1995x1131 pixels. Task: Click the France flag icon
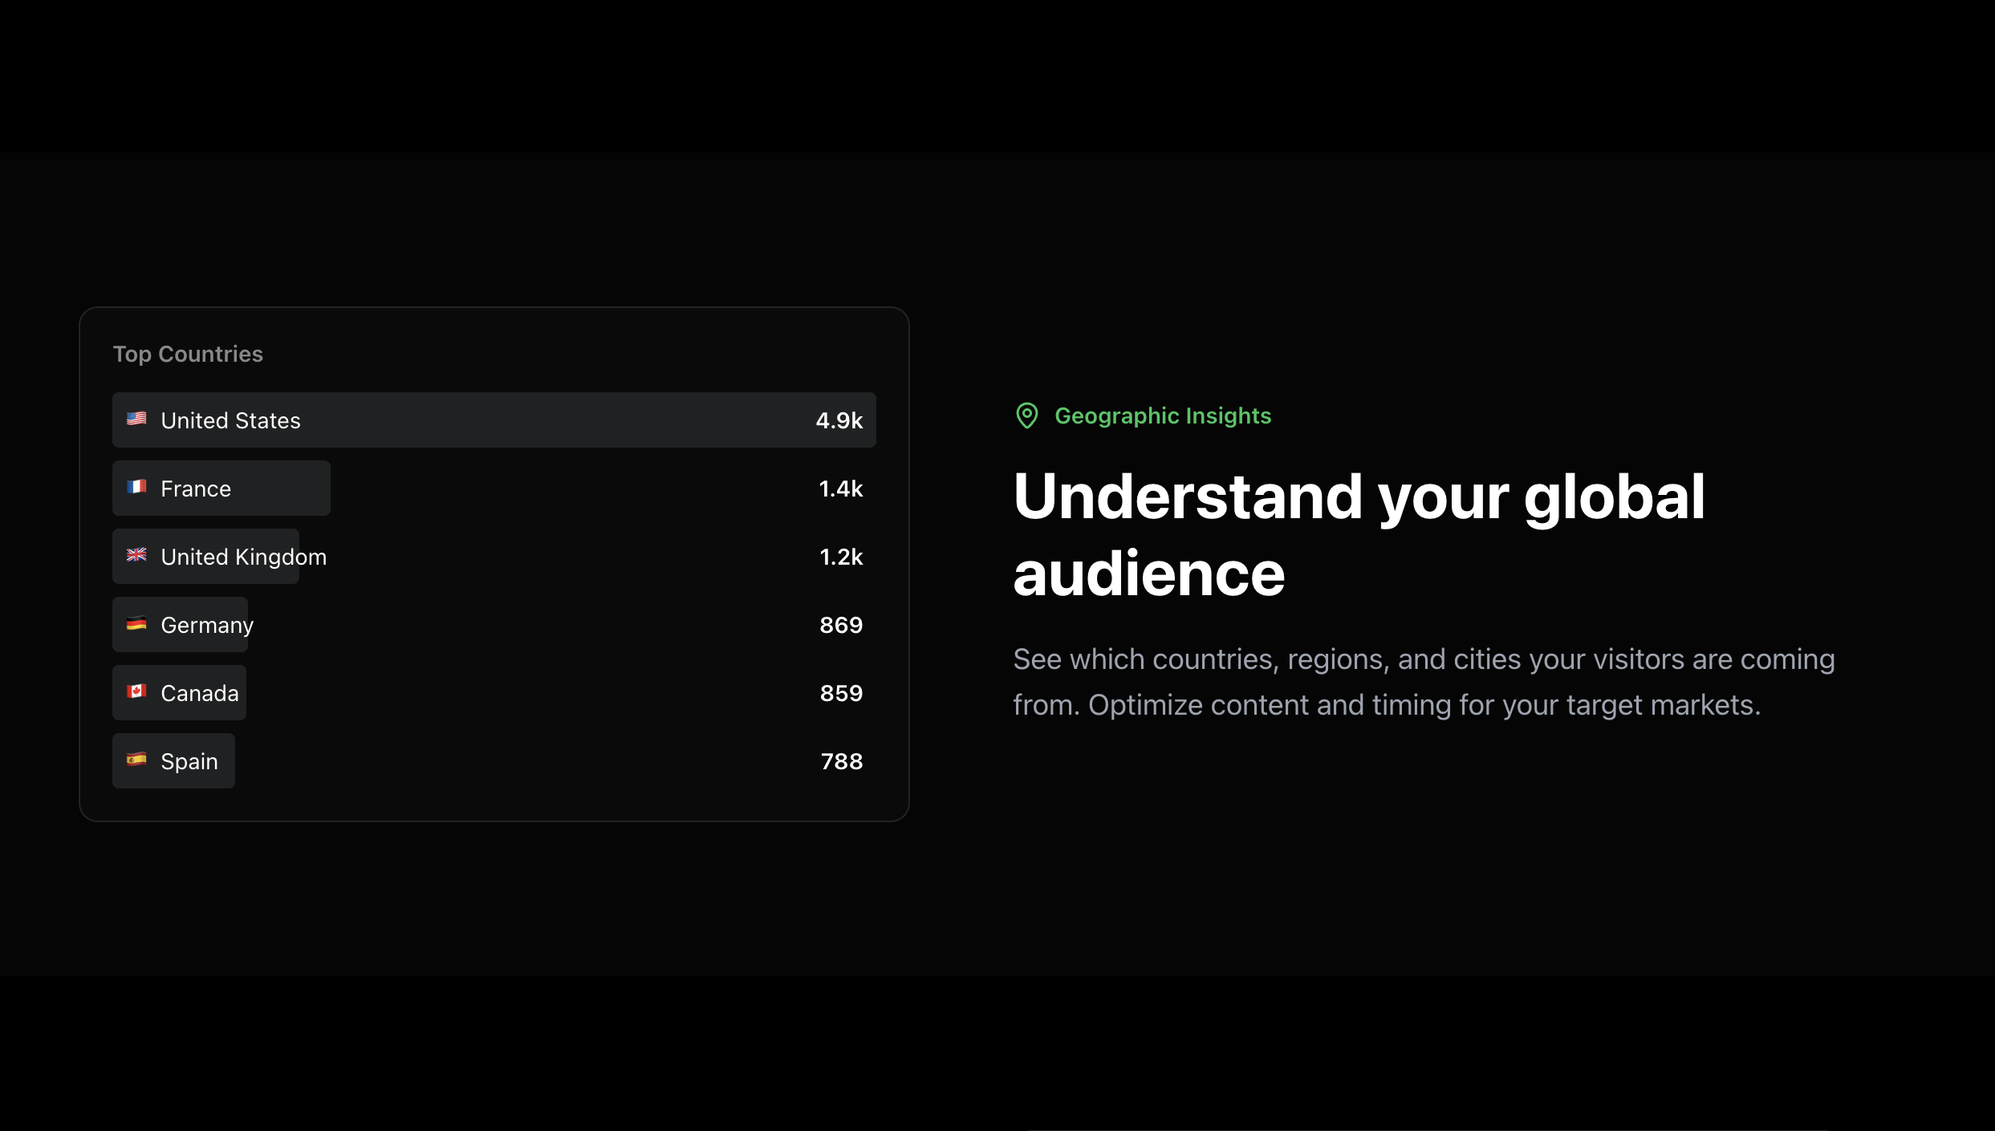[x=136, y=487]
